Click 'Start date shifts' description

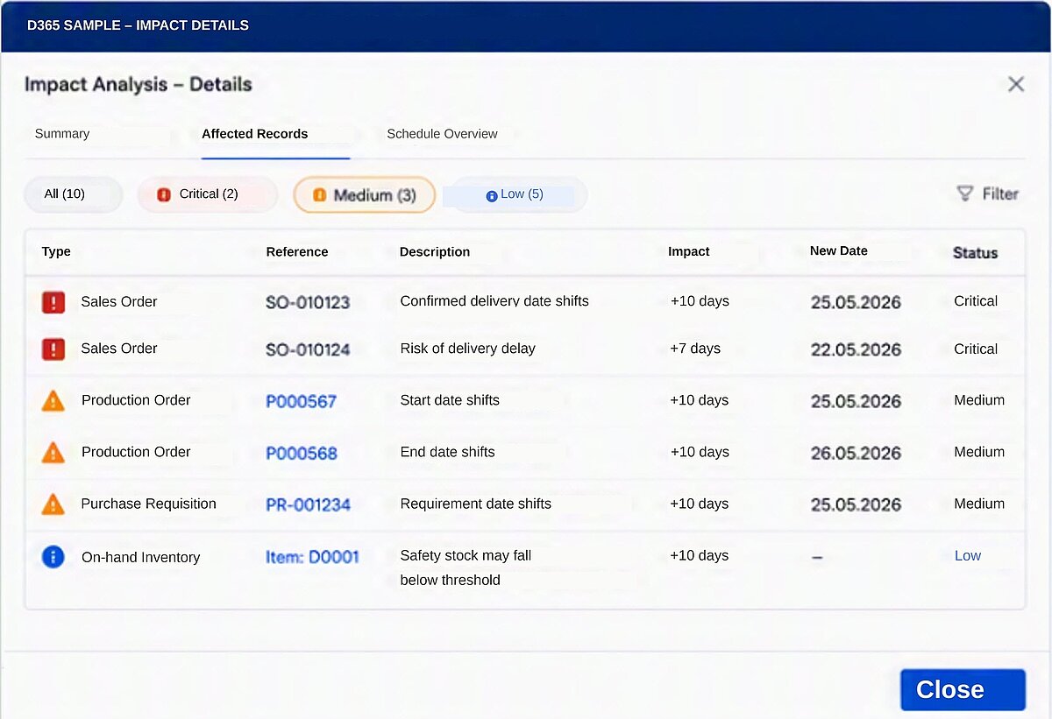(450, 400)
